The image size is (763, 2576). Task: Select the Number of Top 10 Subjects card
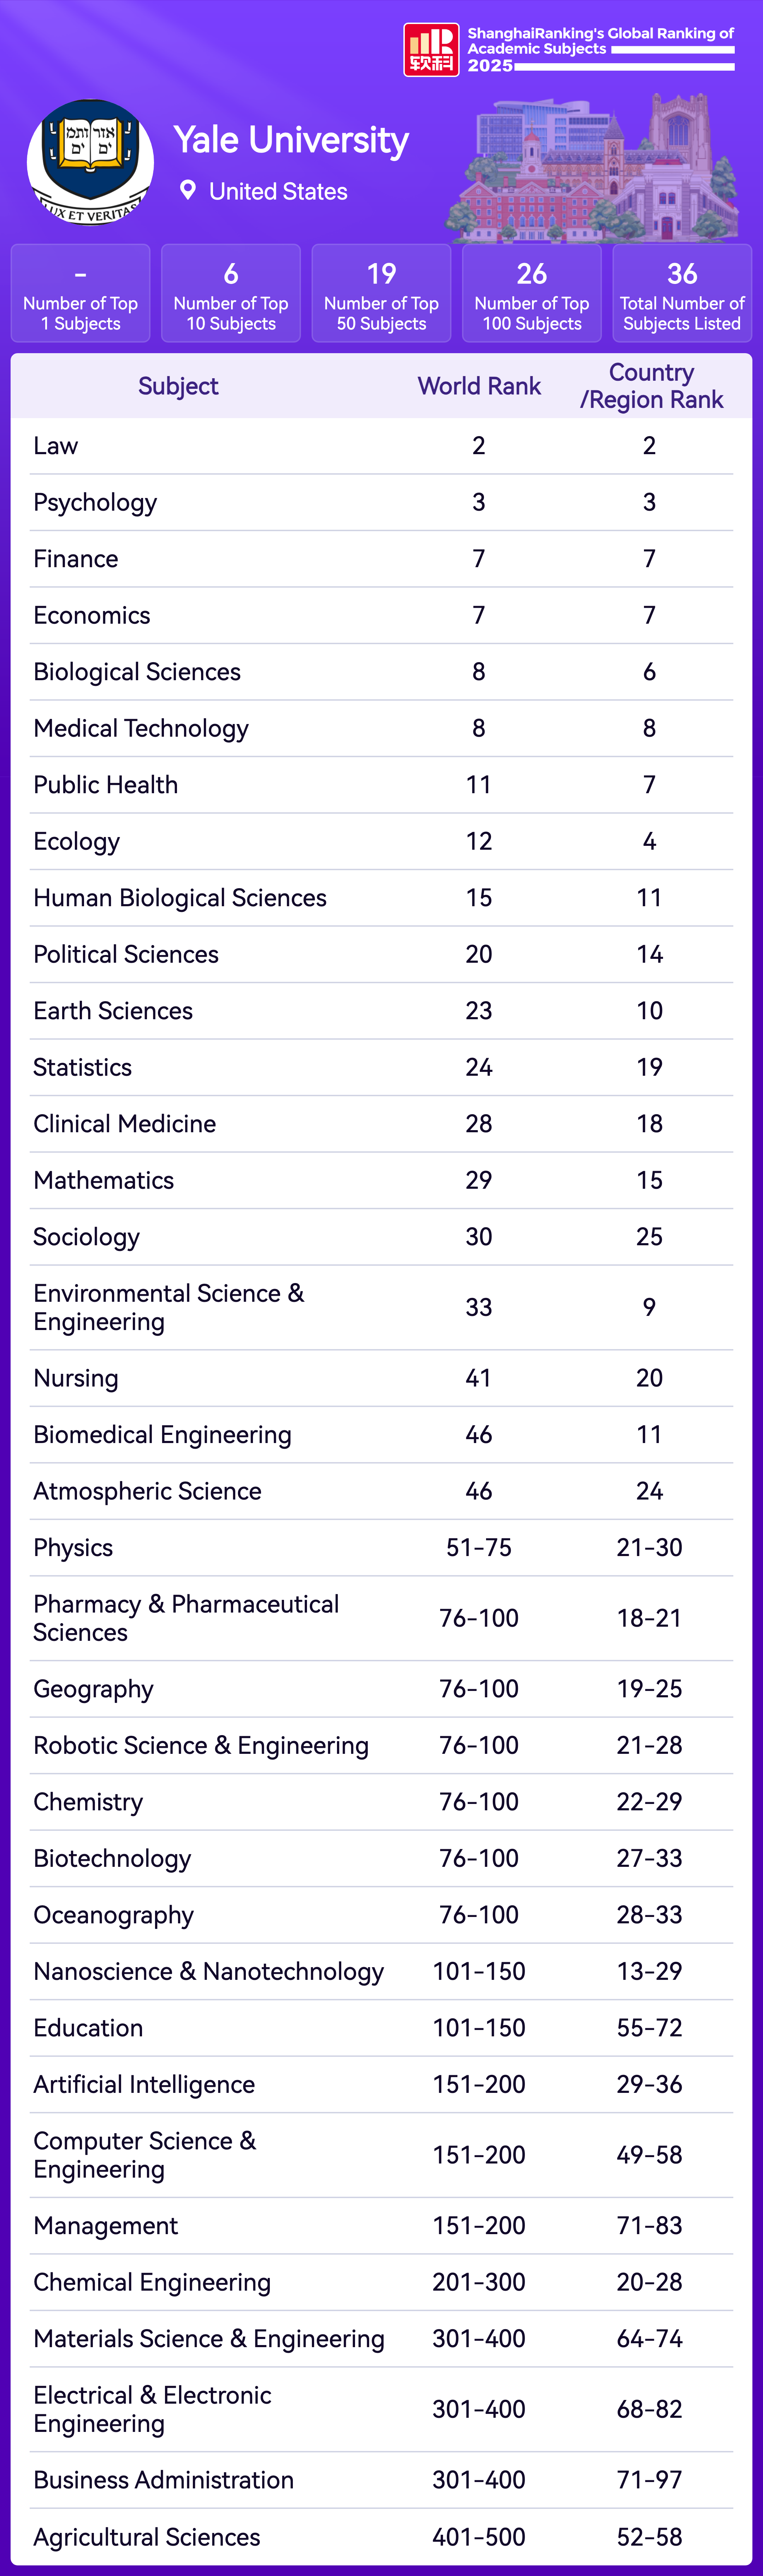(x=231, y=294)
